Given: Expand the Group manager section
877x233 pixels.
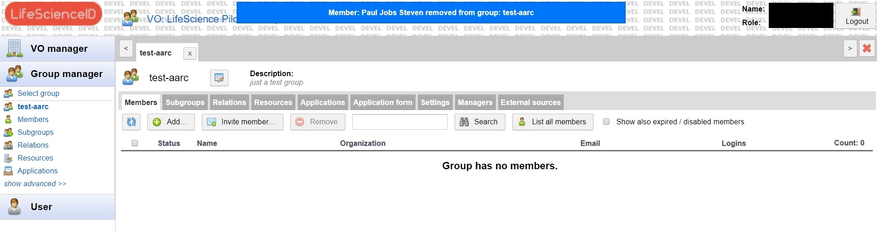Looking at the screenshot, I should tap(57, 74).
